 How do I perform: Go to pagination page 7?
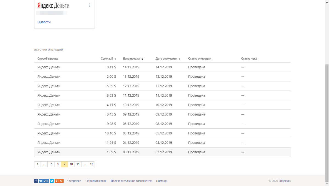[51, 164]
